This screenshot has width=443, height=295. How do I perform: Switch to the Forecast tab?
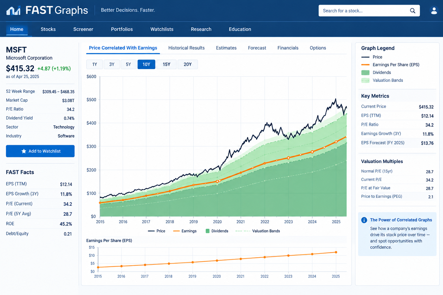(257, 48)
